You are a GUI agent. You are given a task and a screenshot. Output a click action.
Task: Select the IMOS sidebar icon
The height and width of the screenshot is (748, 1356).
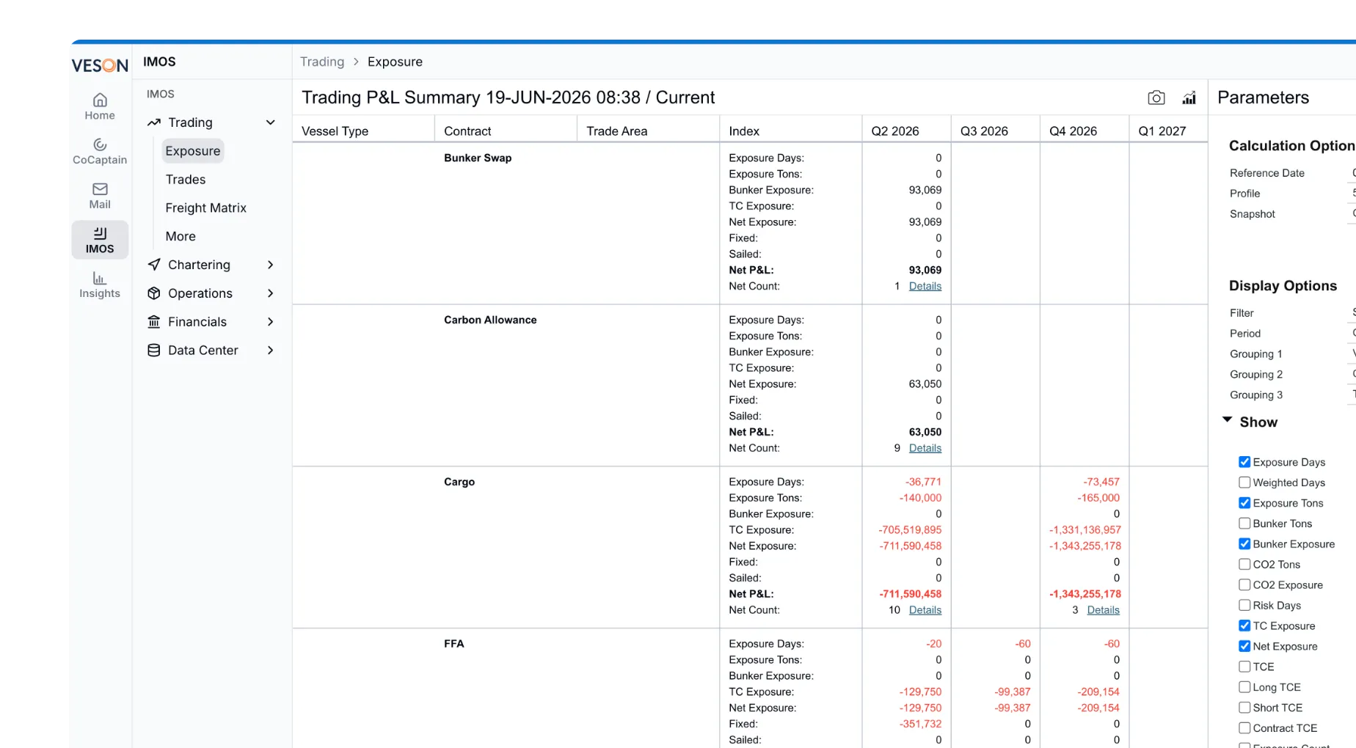tap(100, 240)
